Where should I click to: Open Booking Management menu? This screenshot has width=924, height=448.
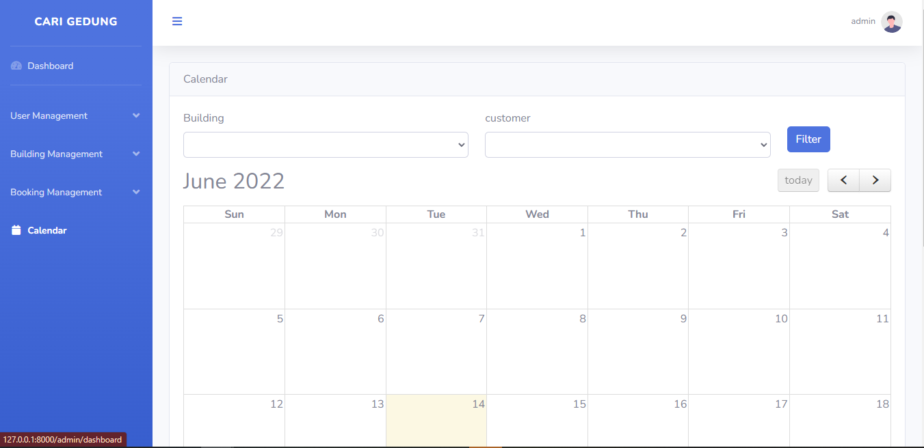[x=76, y=192]
